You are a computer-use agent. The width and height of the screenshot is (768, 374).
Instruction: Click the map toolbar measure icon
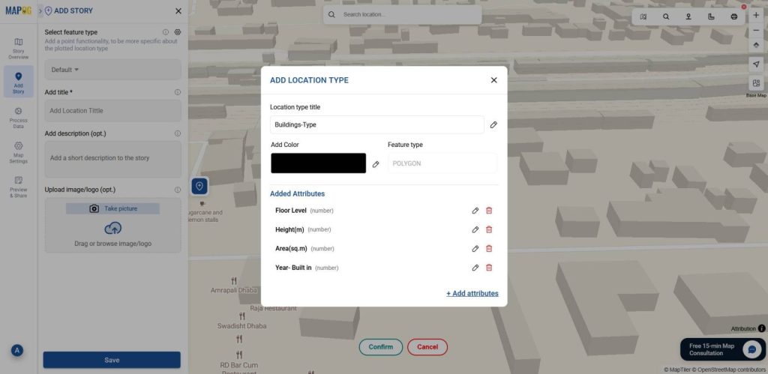(x=711, y=16)
